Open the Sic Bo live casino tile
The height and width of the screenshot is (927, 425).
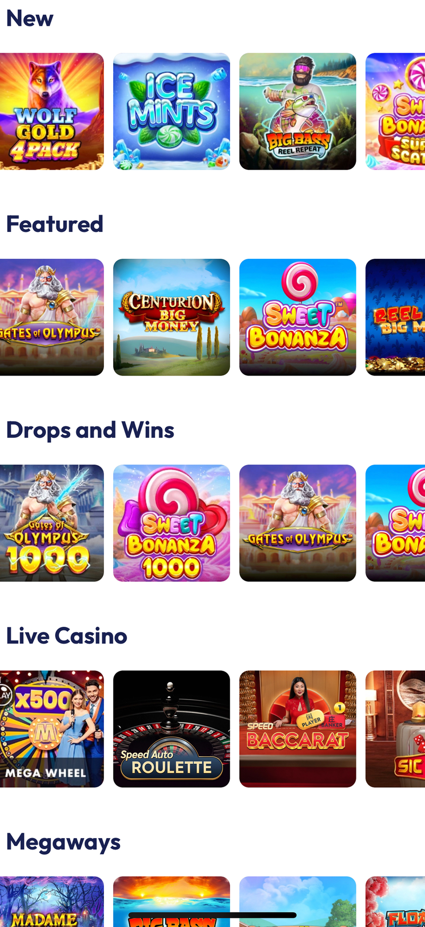(395, 729)
